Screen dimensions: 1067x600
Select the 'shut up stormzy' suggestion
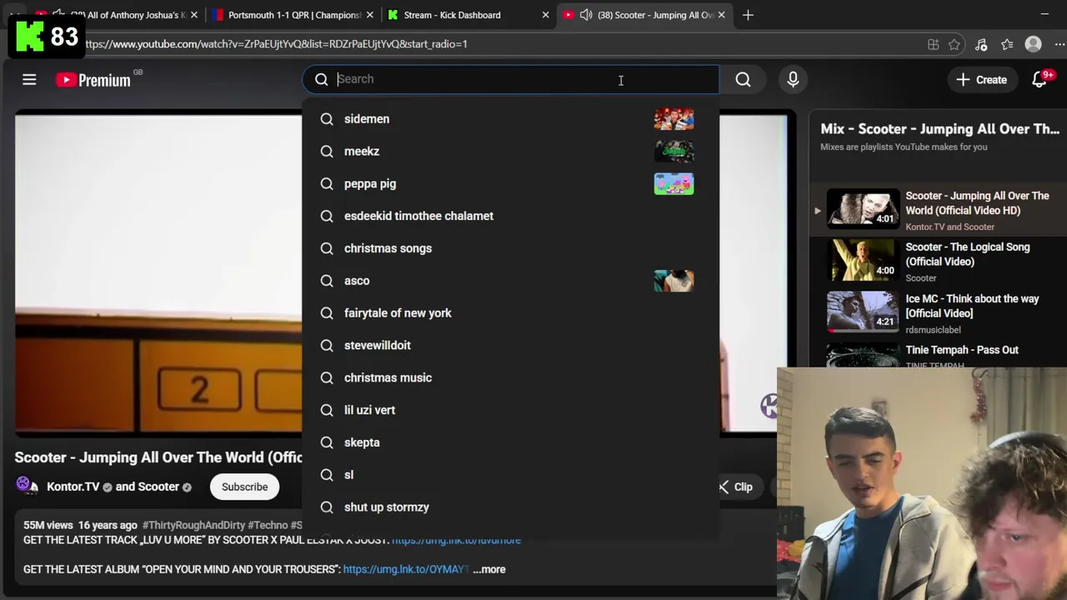pos(510,507)
